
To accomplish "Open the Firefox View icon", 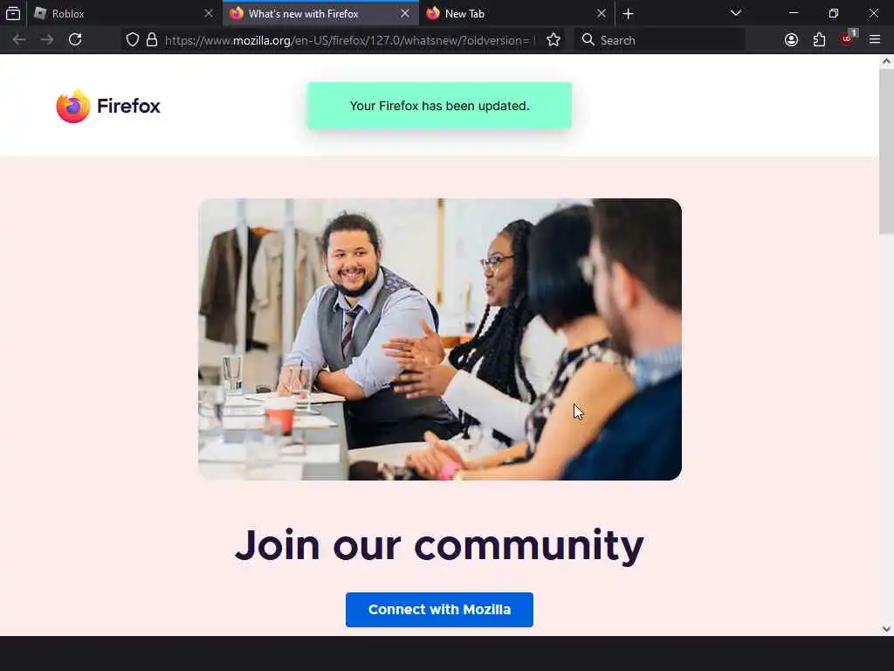I will 13,13.
